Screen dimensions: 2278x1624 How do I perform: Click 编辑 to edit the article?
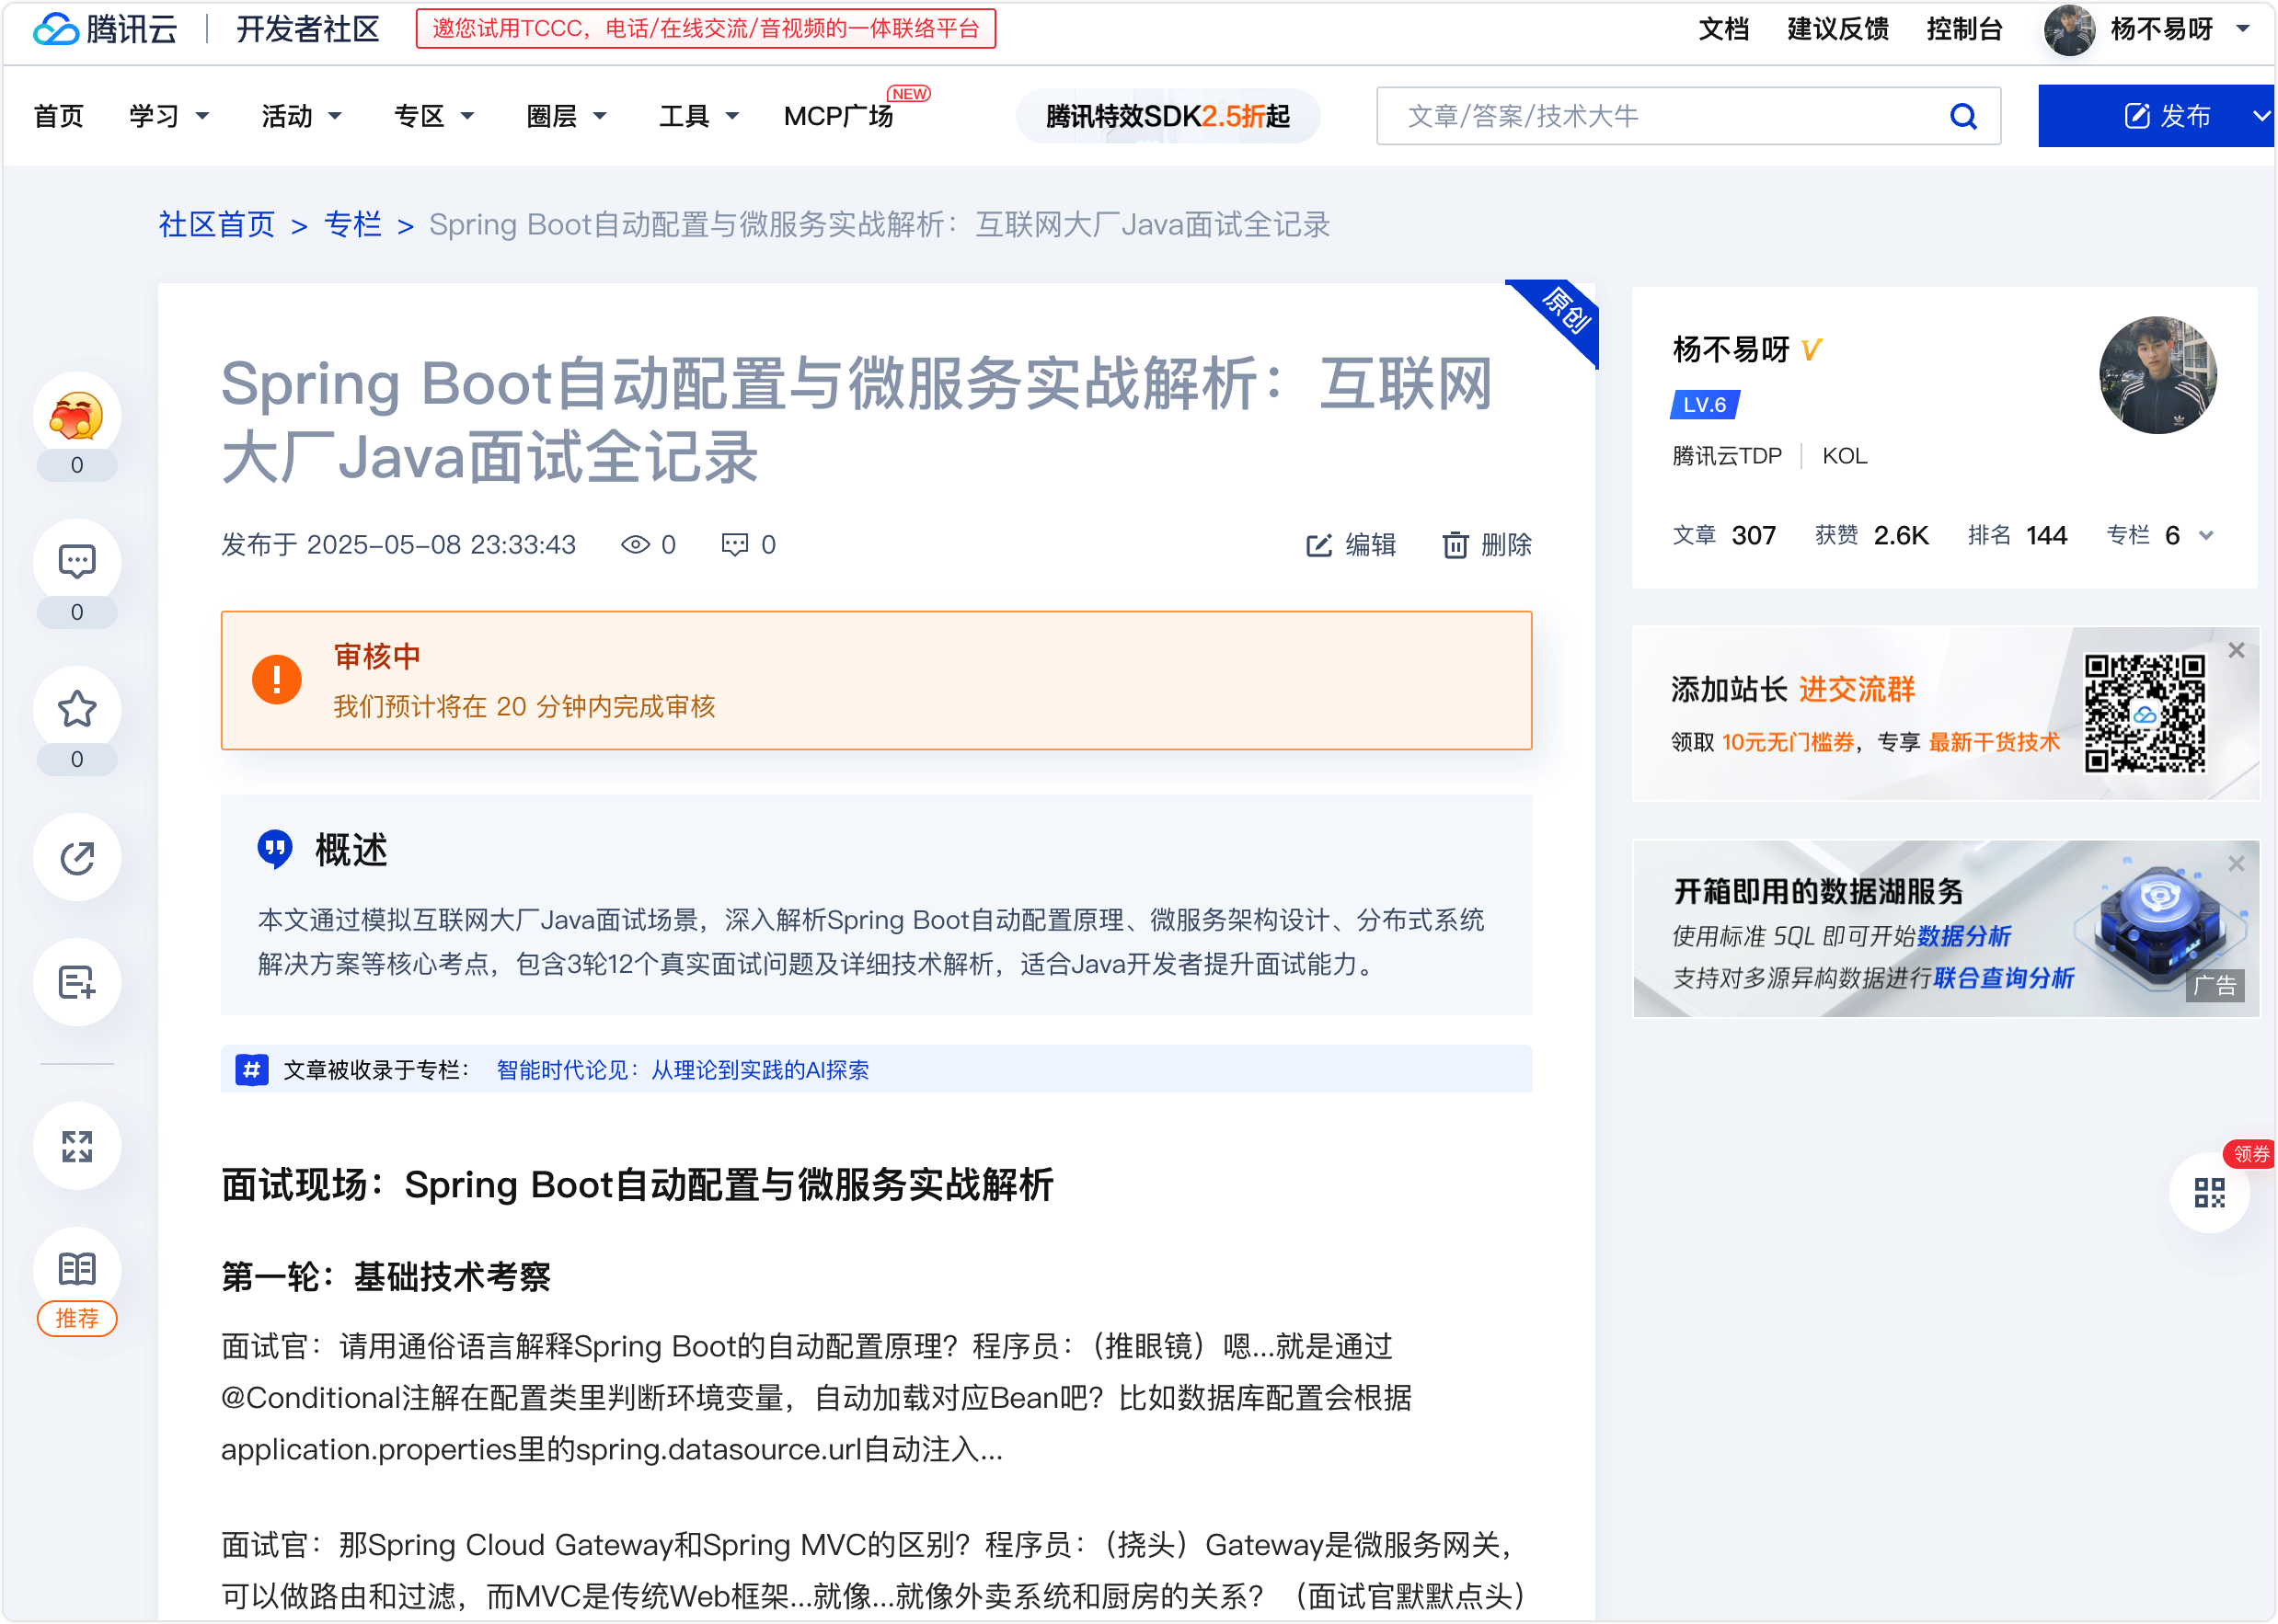pyautogui.click(x=1352, y=545)
